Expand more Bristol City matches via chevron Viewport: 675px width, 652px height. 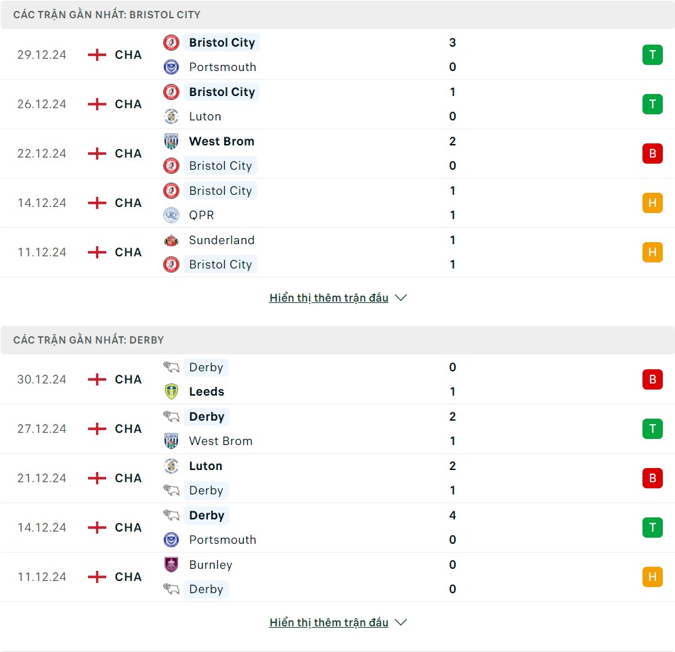[x=401, y=298]
